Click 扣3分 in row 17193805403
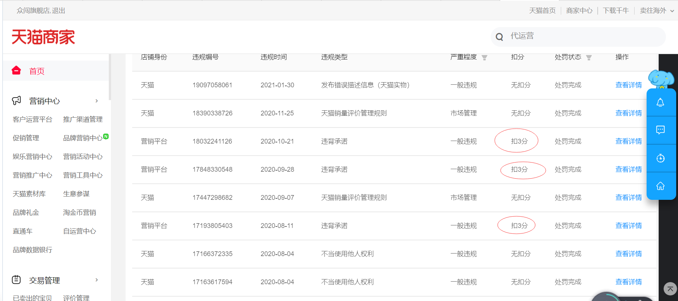The height and width of the screenshot is (301, 678). pyautogui.click(x=519, y=226)
